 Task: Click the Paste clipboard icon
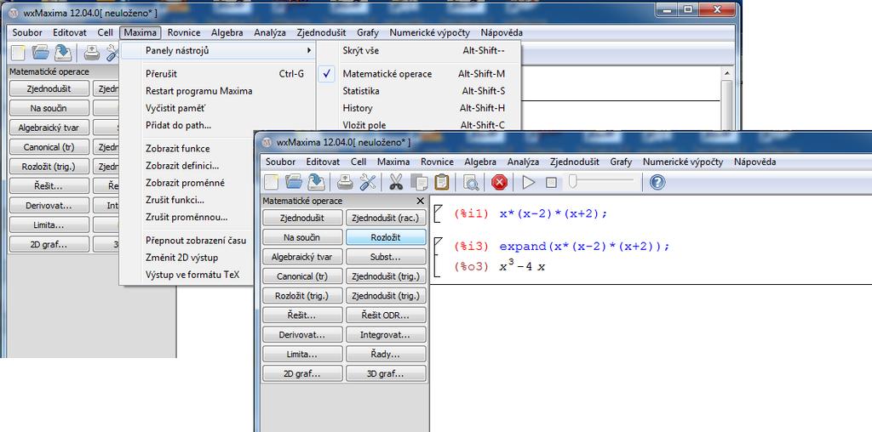coord(442,182)
